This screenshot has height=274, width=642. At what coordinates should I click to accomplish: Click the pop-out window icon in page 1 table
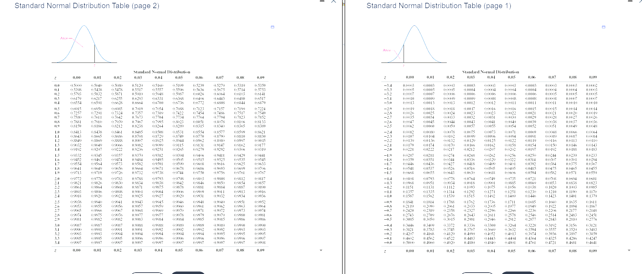click(x=603, y=27)
